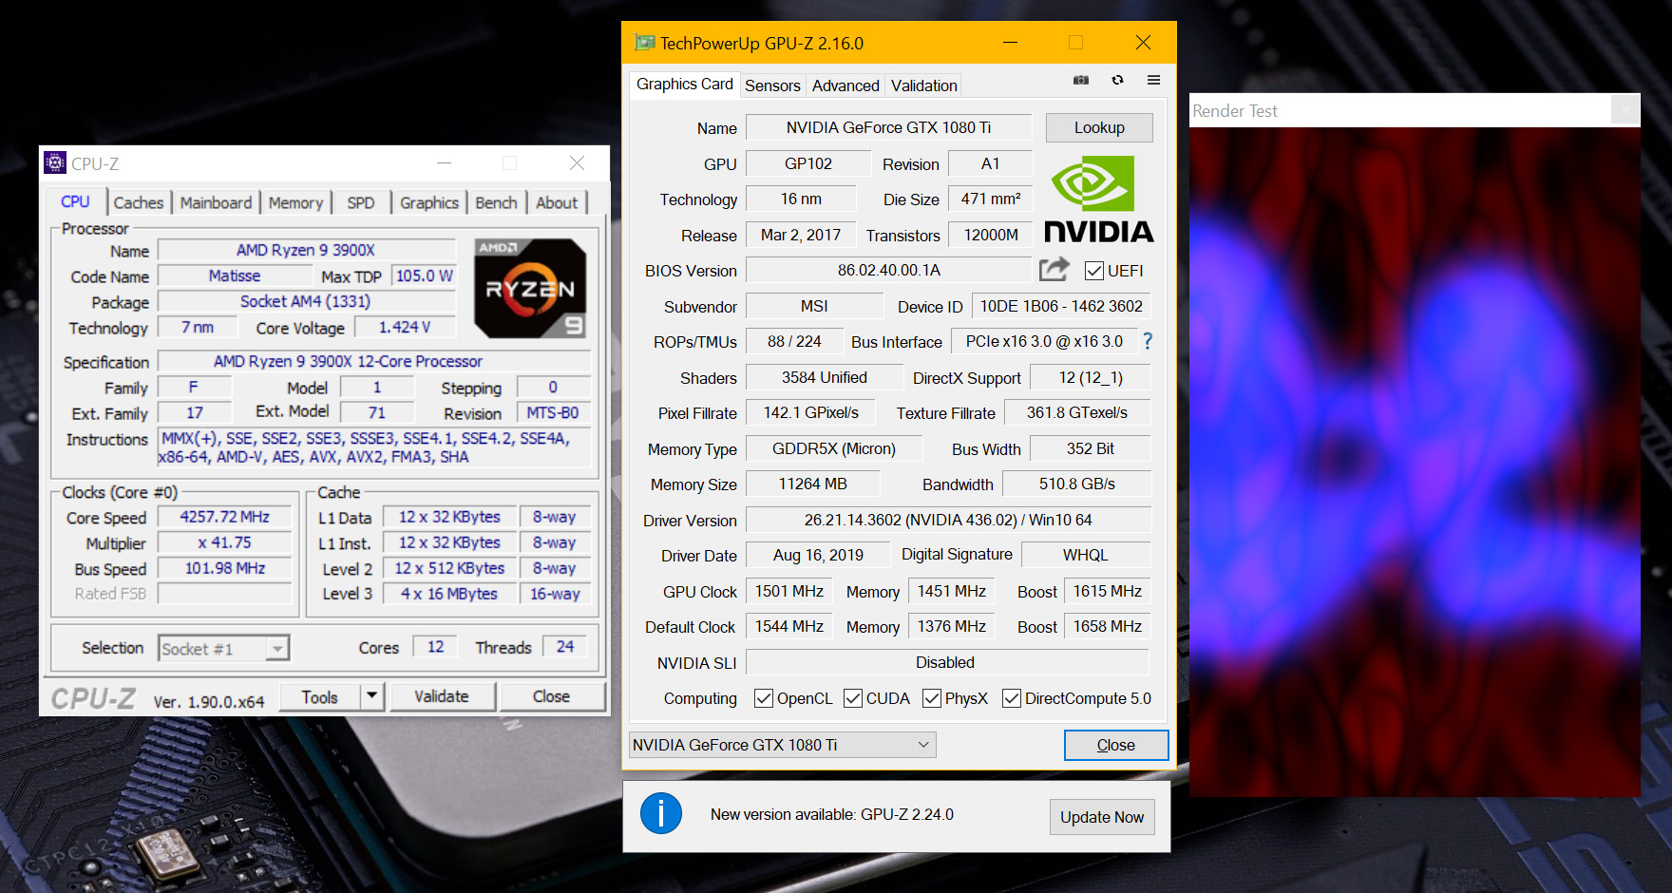Click the Core Voltage value field
This screenshot has height=893, width=1672.
point(405,327)
